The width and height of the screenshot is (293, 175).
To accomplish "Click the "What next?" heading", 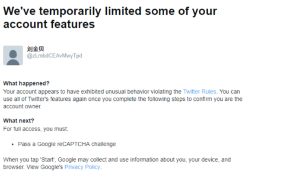I will click(19, 121).
